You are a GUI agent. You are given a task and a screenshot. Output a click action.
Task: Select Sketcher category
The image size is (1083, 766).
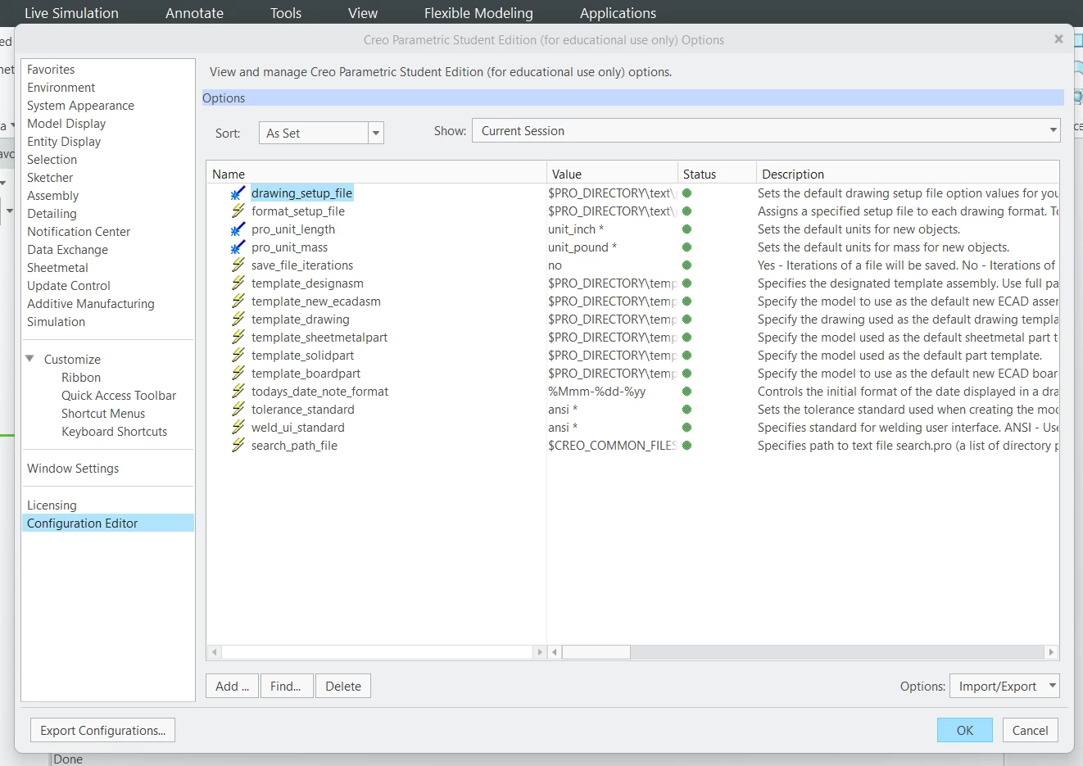pos(50,178)
